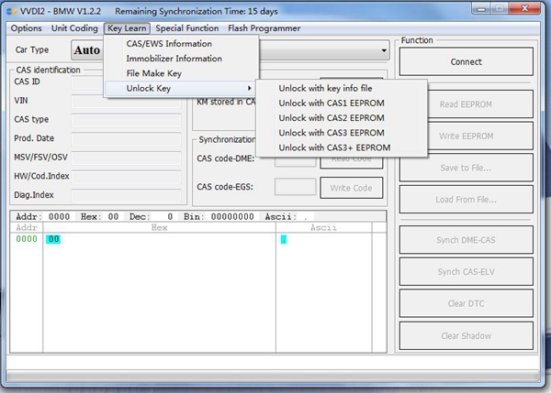Select the highlighted 00 hex byte
Viewport: 551px width, 393px height.
pos(53,239)
